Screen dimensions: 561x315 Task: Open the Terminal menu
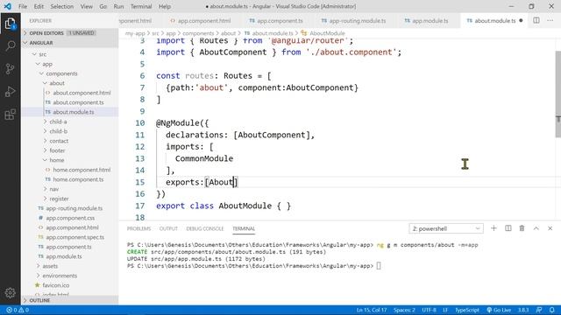pos(141,6)
